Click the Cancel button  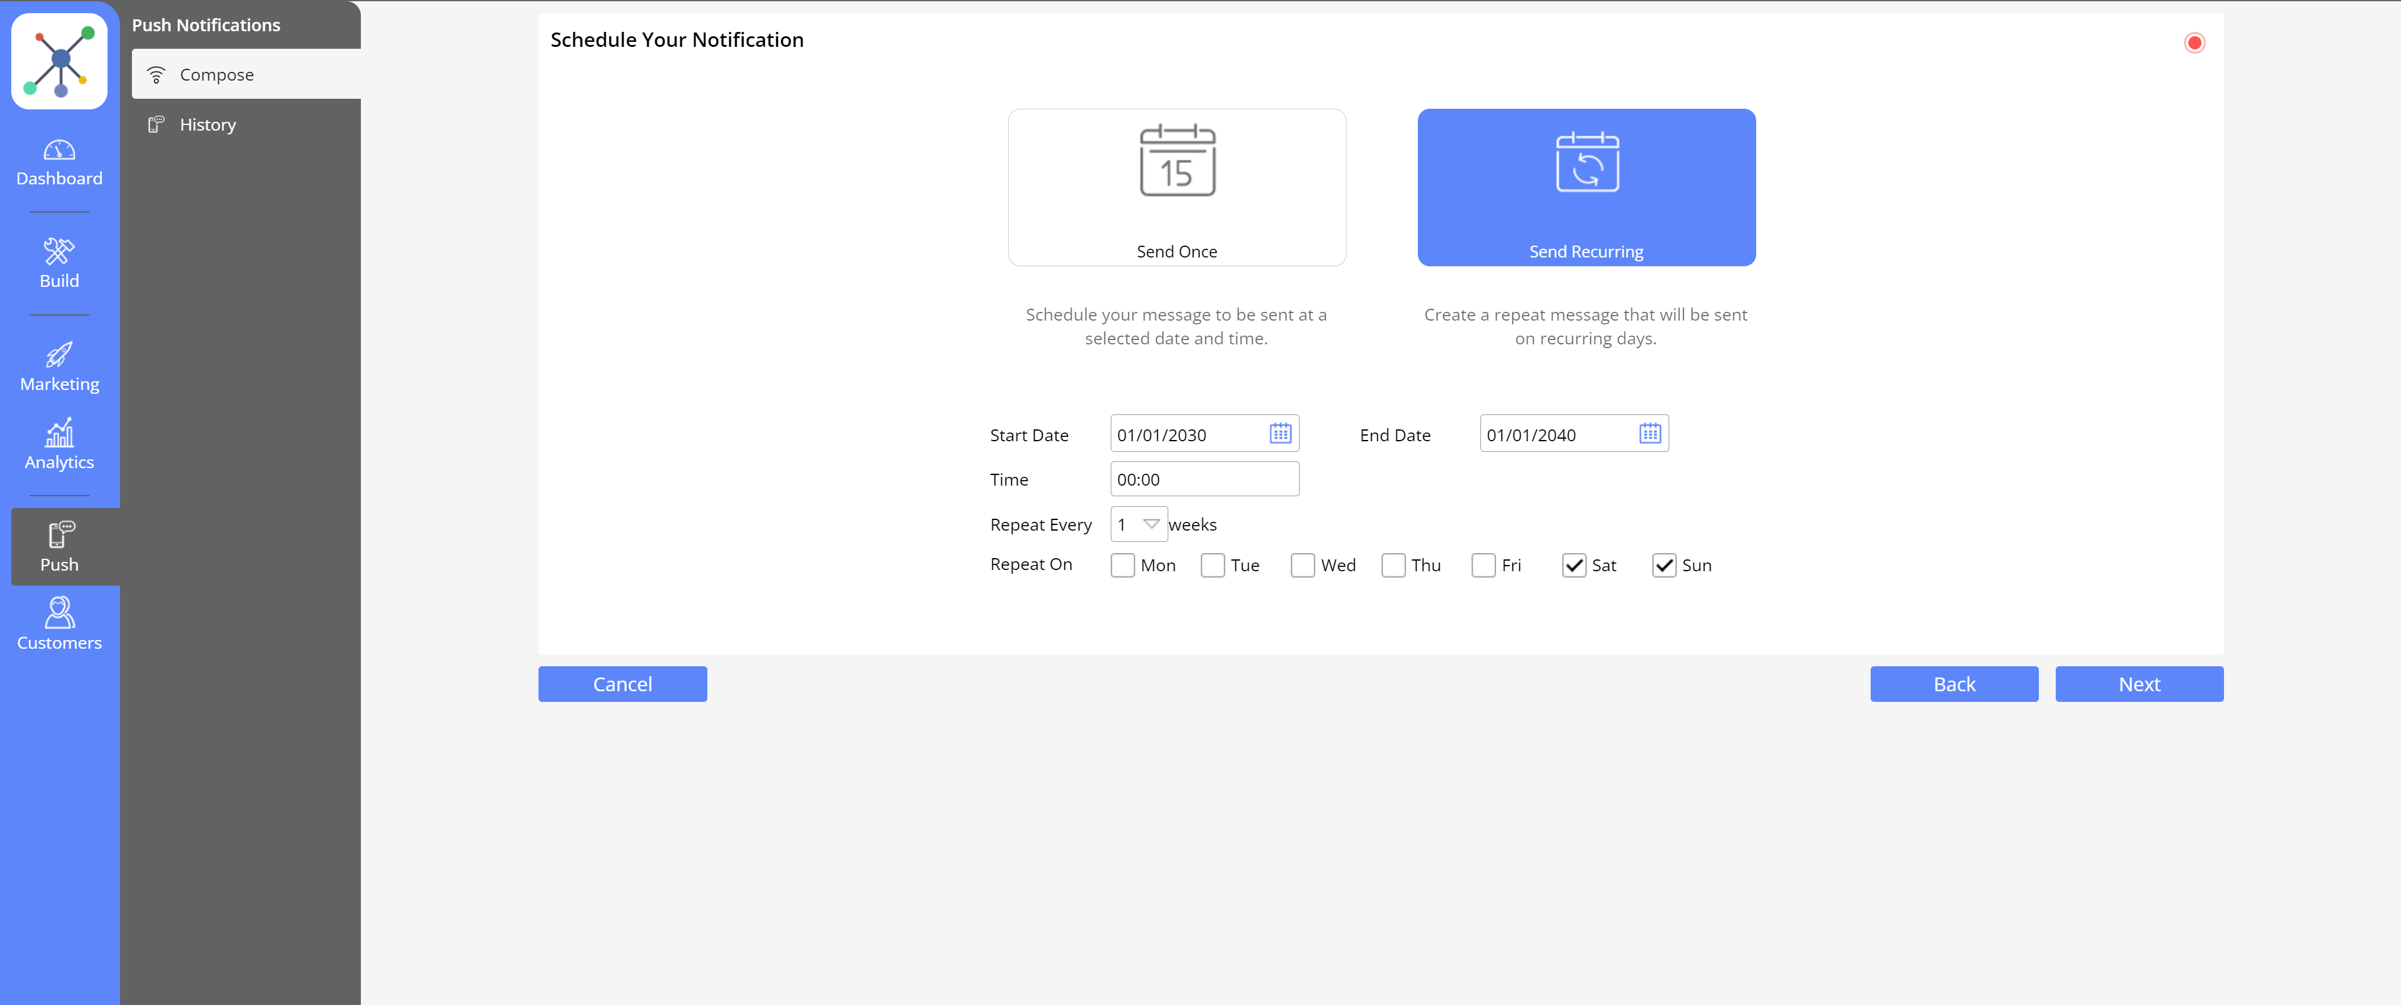point(622,684)
